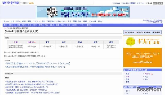Open the 東京情報 menu item

tap(51, 21)
